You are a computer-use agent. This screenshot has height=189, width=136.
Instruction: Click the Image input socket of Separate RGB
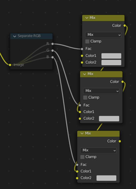click(x=10, y=65)
